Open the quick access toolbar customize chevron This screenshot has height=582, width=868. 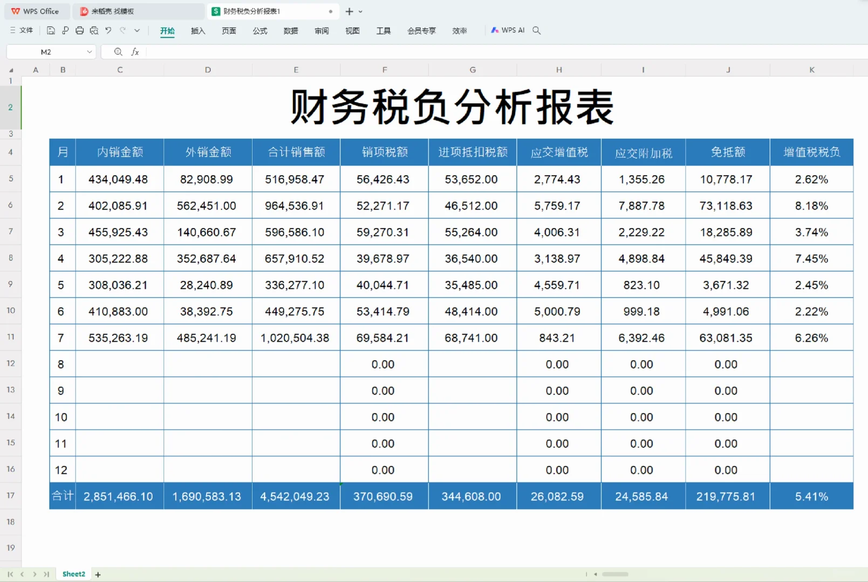pyautogui.click(x=137, y=30)
